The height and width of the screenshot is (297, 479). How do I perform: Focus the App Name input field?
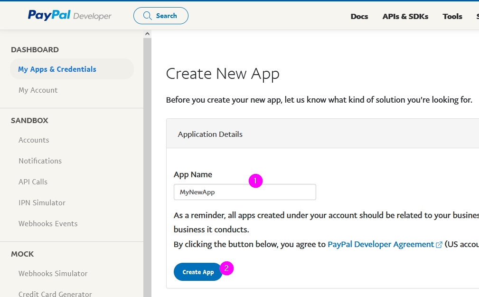(244, 192)
